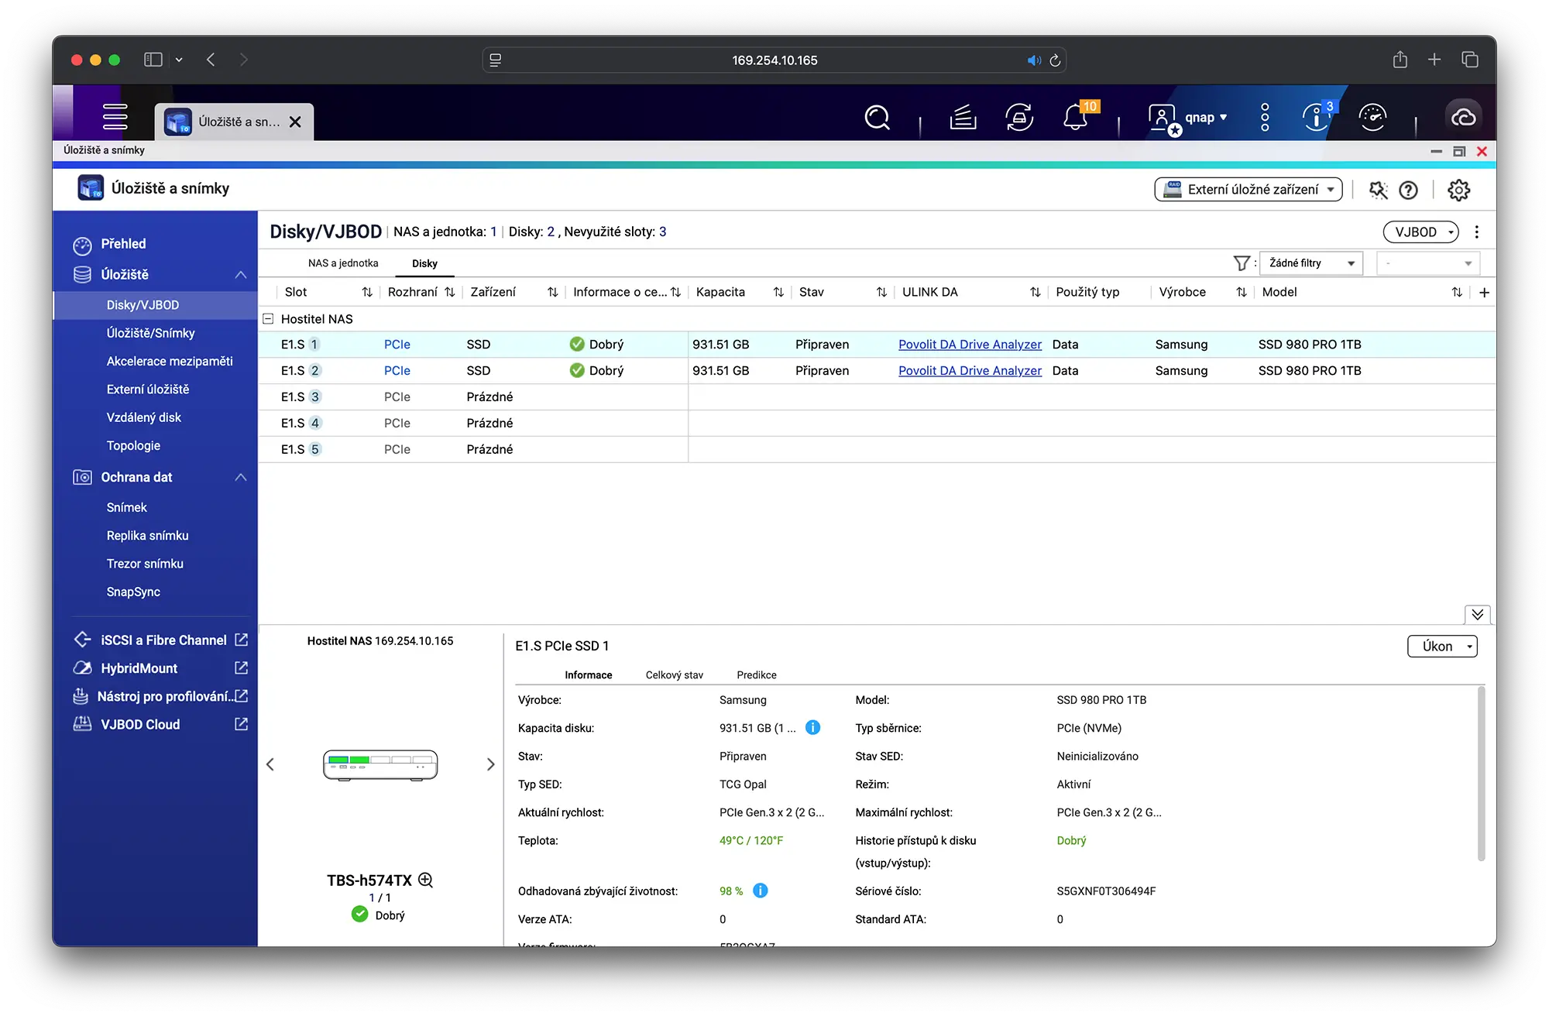The image size is (1549, 1016).
Task: Zoom in on TBS-h574TX device image
Action: [426, 880]
